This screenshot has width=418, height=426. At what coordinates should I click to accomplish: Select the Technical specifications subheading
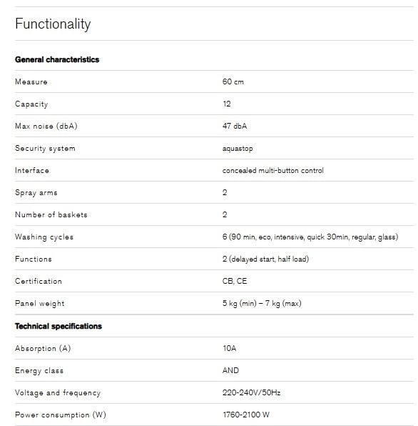(x=58, y=326)
